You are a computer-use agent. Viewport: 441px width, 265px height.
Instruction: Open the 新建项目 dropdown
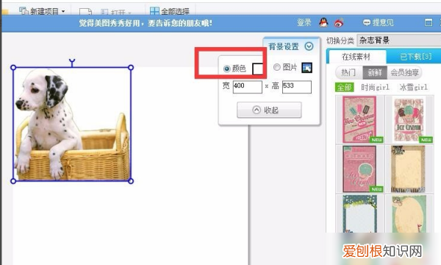(x=42, y=11)
